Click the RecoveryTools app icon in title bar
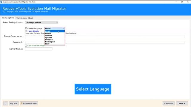Image resolution: width=191 pixels, height=107 pixels. [1, 2]
